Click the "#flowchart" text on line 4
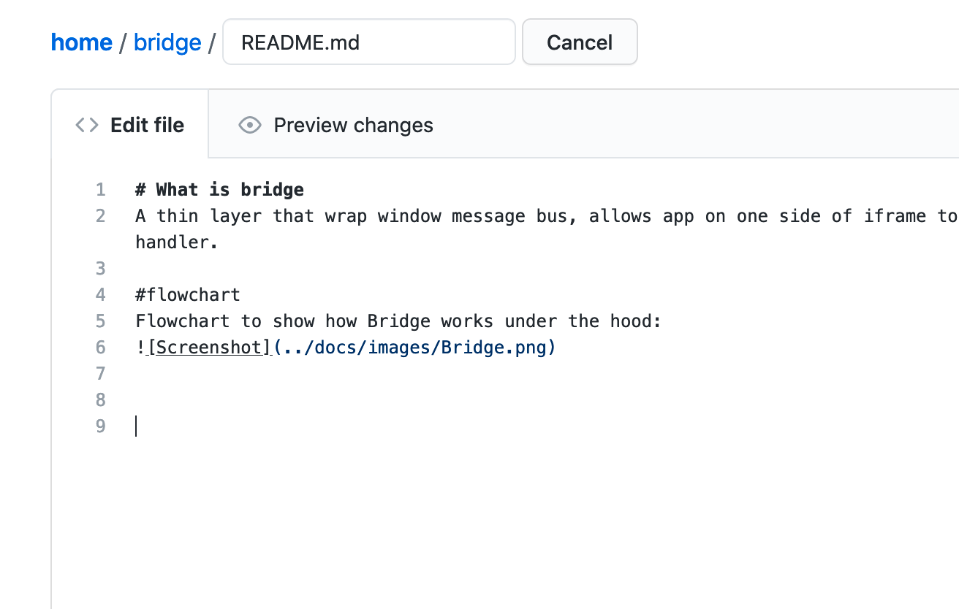The width and height of the screenshot is (959, 609). pos(188,295)
